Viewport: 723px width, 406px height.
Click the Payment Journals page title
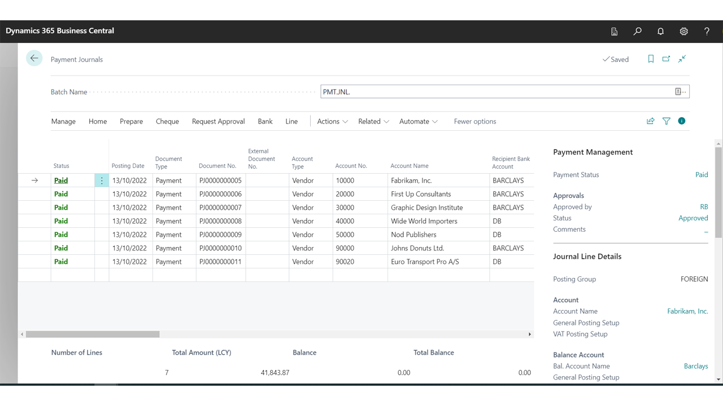pyautogui.click(x=77, y=59)
